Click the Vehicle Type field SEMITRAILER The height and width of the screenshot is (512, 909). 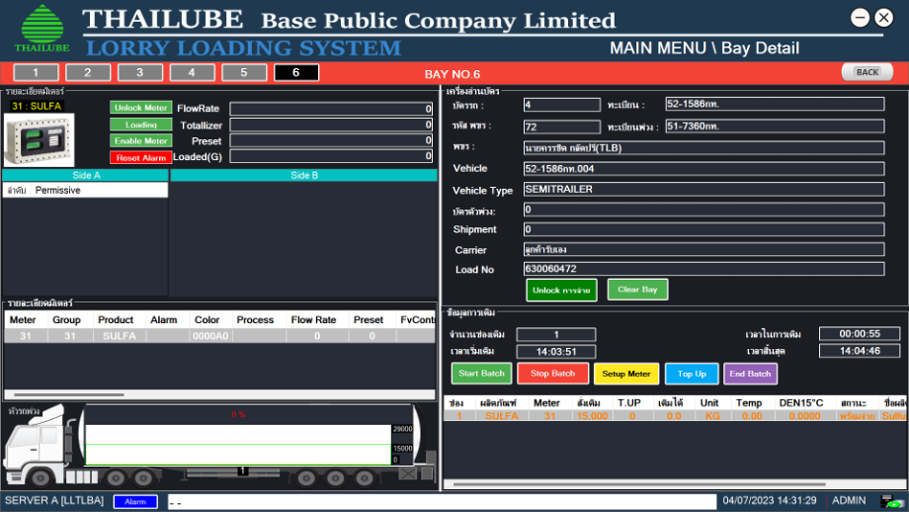click(703, 189)
